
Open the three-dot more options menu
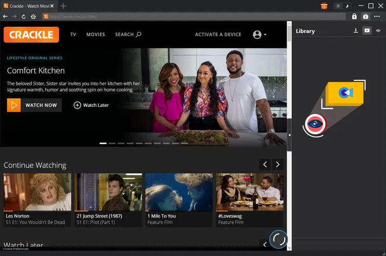pos(377,16)
